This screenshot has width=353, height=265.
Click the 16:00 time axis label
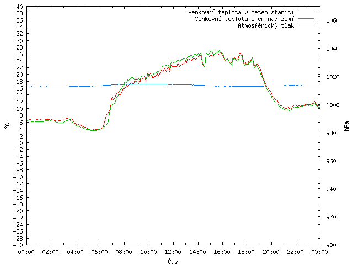point(222,252)
